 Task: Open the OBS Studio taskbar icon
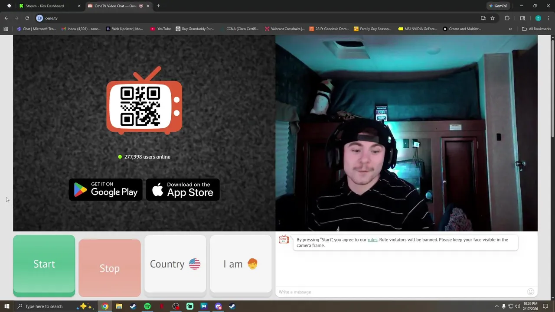pyautogui.click(x=176, y=306)
